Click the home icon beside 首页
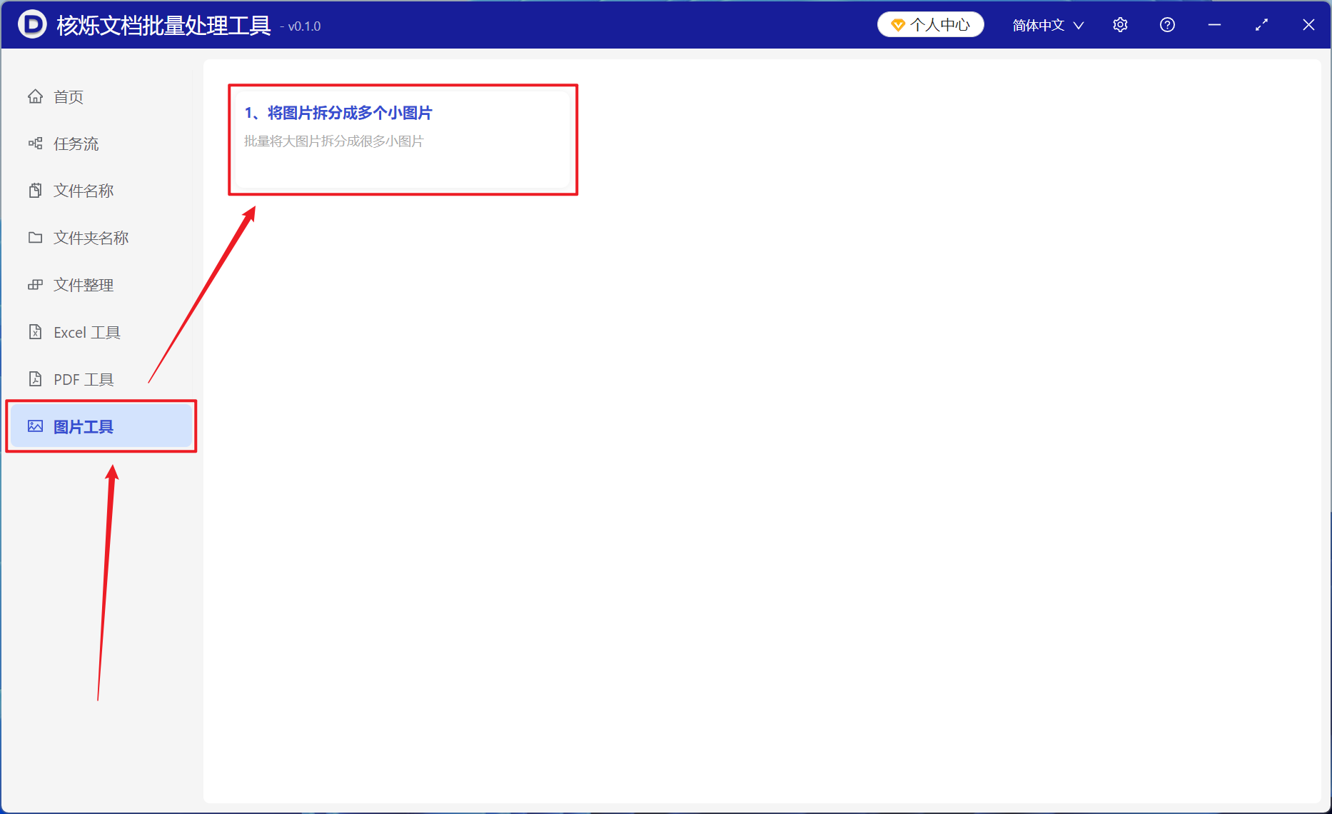This screenshot has height=814, width=1332. [35, 96]
